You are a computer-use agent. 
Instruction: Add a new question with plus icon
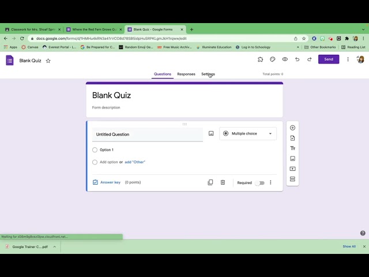pyautogui.click(x=292, y=128)
